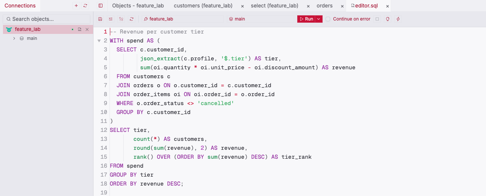Screen dimensions: 486x196
Task: Click 'round' function on line 14
Action: [142, 148]
